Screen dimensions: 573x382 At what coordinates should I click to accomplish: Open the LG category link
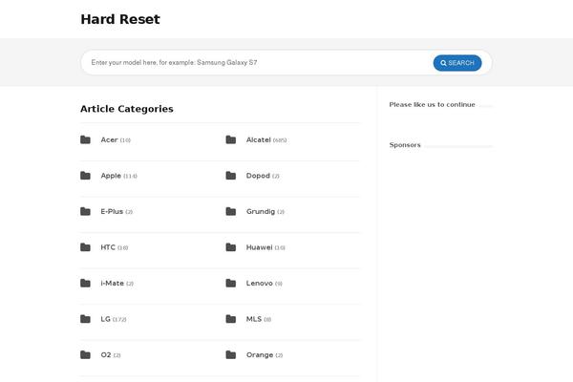click(x=106, y=319)
